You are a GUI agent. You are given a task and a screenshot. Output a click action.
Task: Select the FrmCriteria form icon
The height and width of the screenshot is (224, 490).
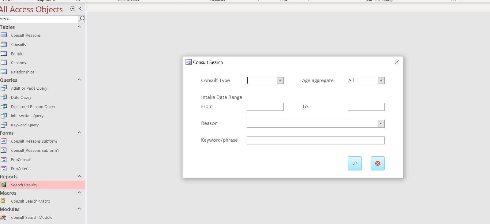point(4,169)
